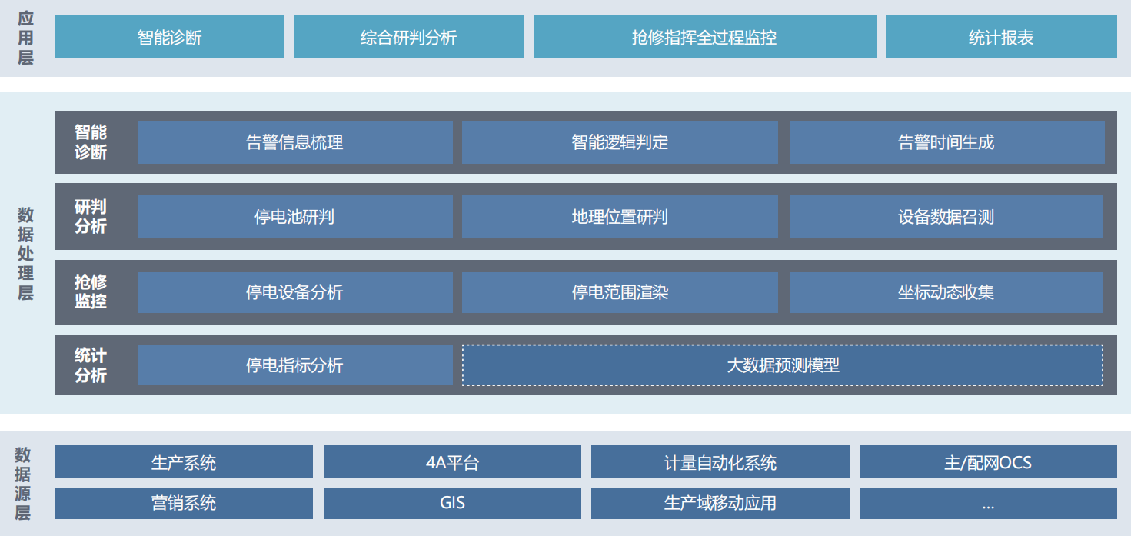1131x536 pixels.
Task: Open the 坐标动态收集 block
Action: coord(947,292)
